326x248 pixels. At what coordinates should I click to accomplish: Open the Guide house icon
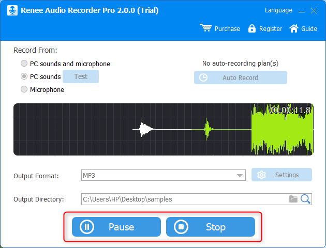click(x=294, y=28)
